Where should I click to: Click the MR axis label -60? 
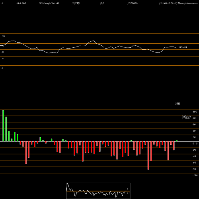(194, 163)
